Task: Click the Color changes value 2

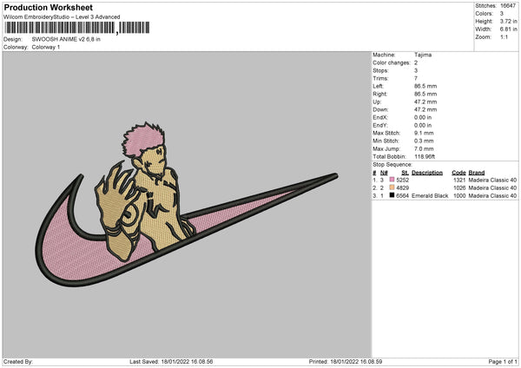Action: tap(416, 62)
